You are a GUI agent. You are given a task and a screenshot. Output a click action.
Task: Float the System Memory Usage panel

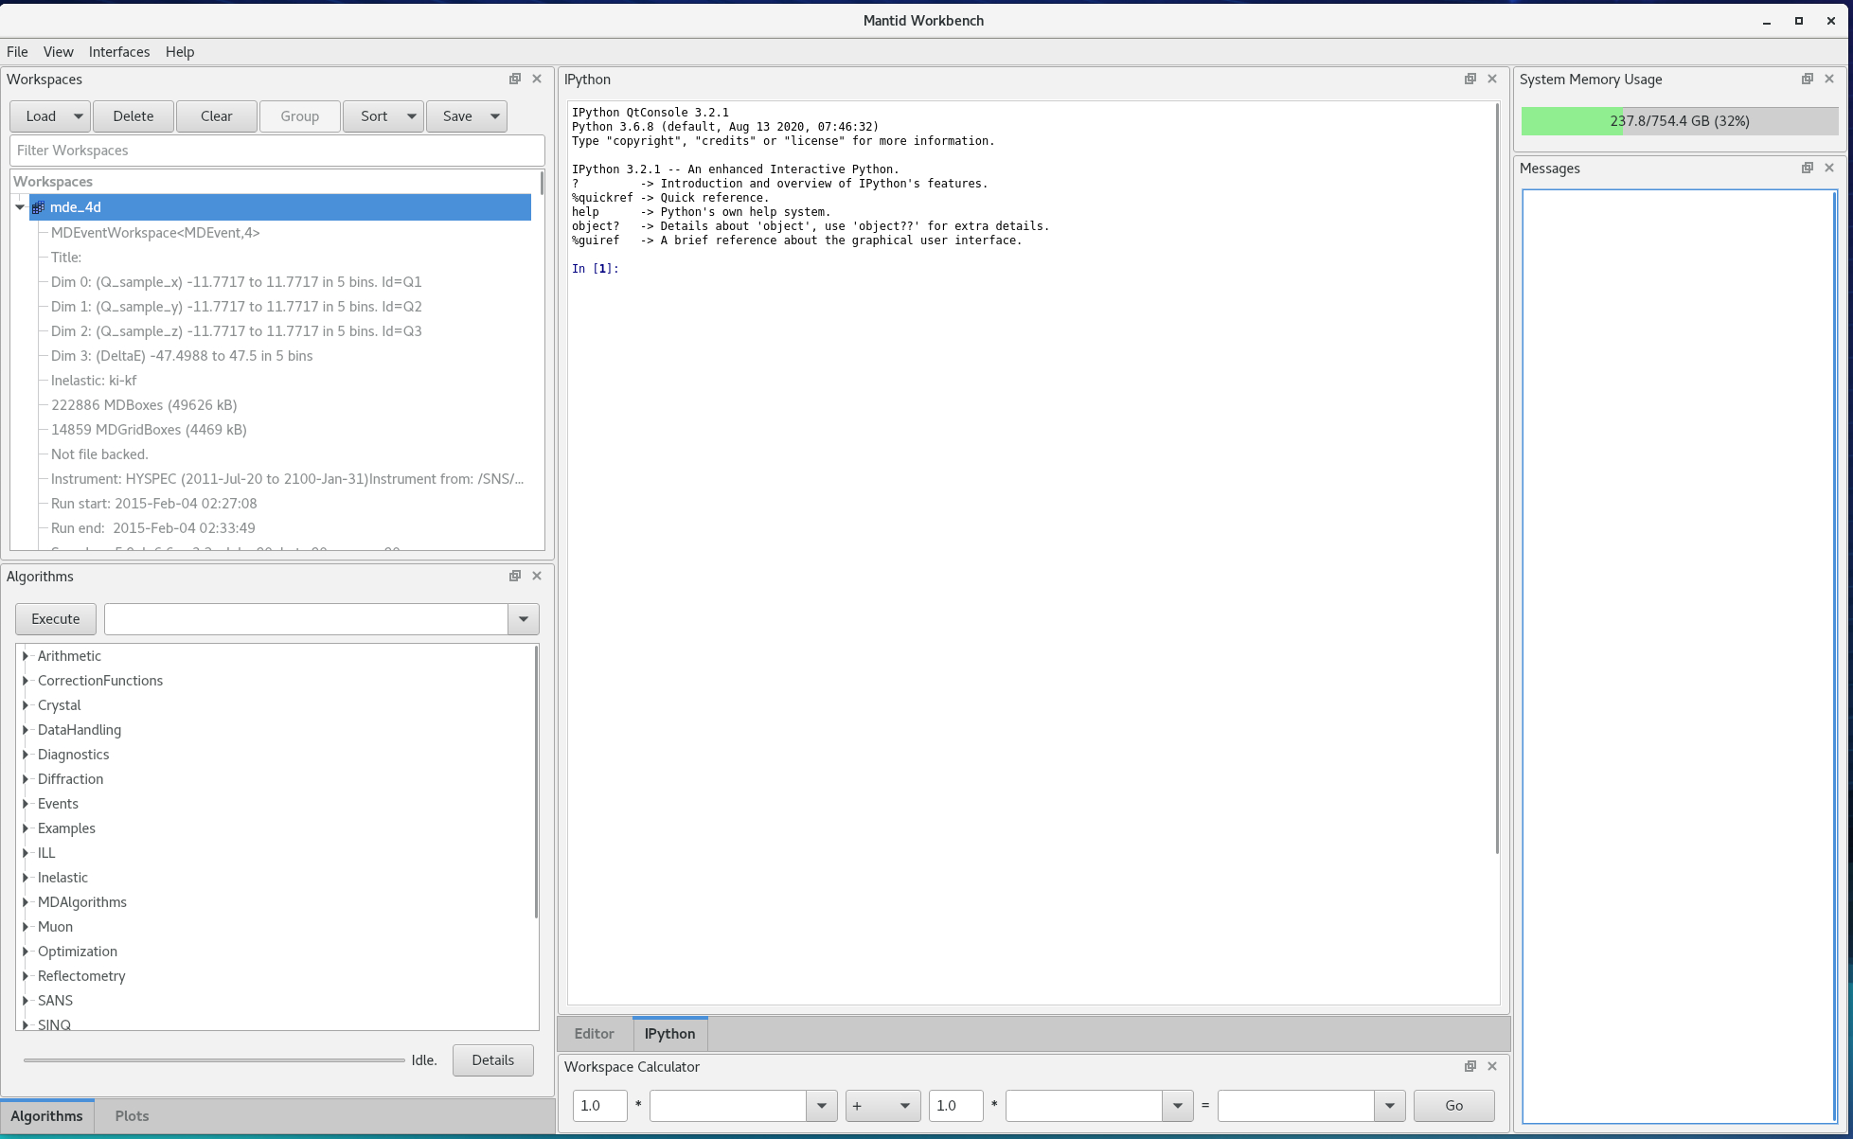[x=1808, y=80]
